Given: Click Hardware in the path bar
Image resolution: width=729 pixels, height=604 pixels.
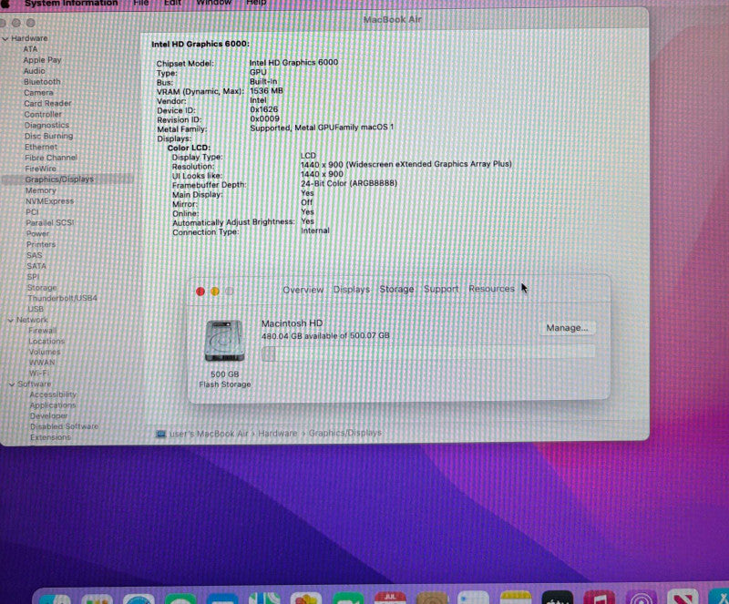Looking at the screenshot, I should [278, 434].
